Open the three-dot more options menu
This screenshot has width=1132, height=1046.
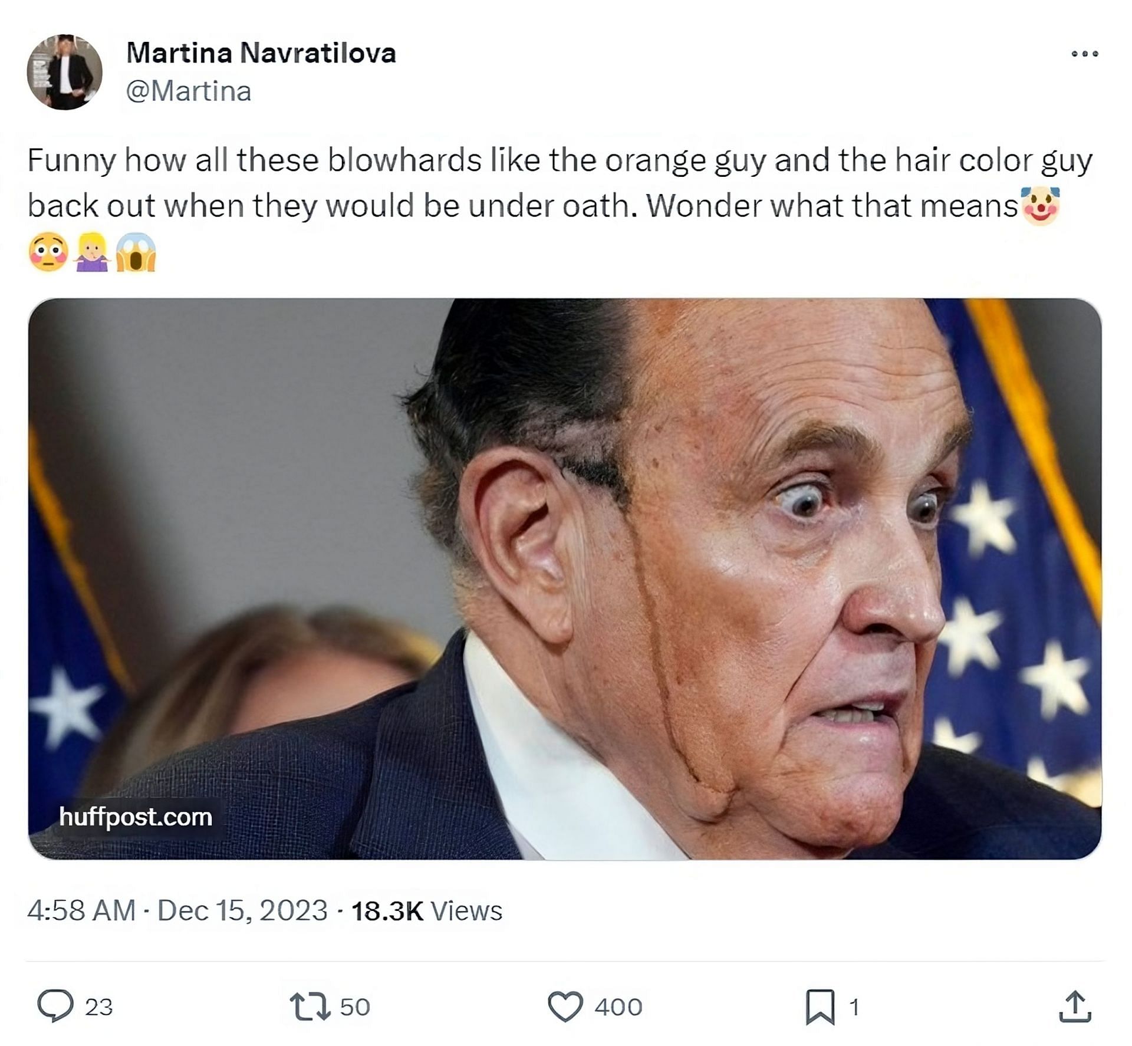pyautogui.click(x=1084, y=54)
